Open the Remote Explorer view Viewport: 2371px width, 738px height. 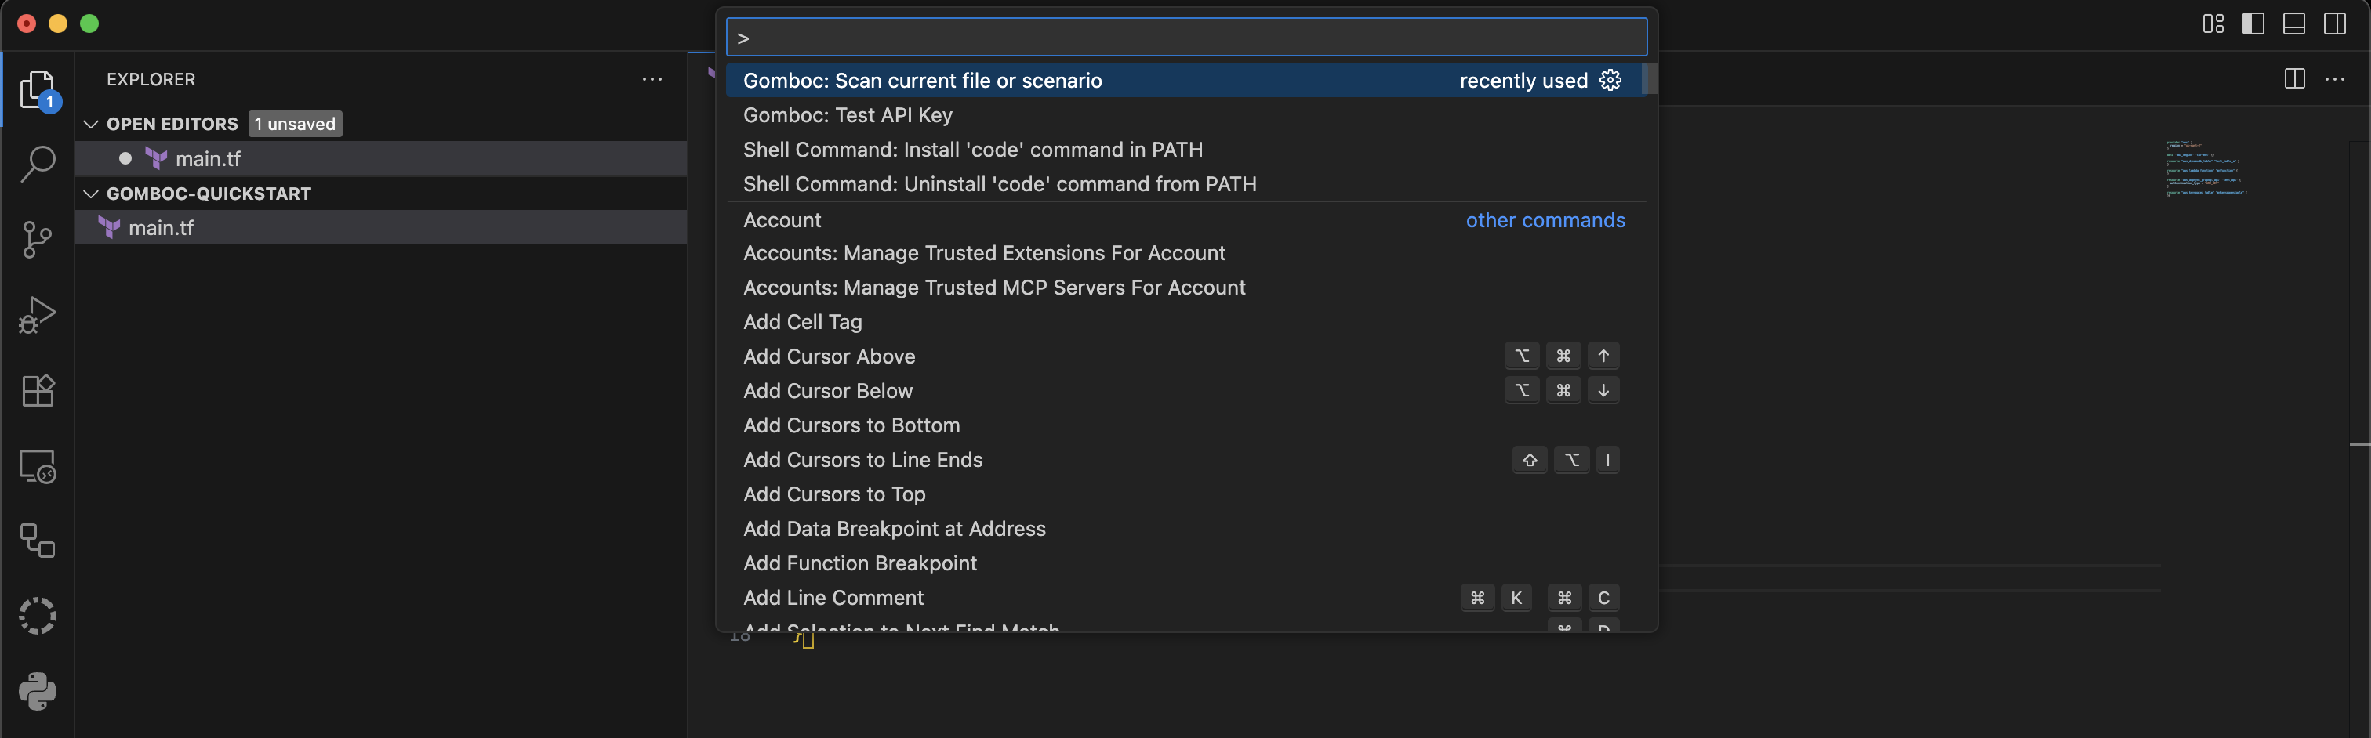(38, 467)
